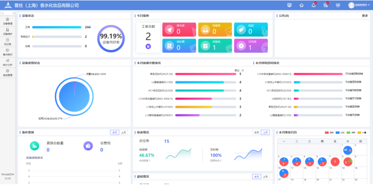
Task: Select 备件耗材 in the sidebar menu
Action: tap(8, 52)
